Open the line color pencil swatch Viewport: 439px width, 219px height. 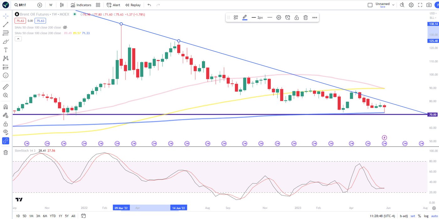(x=245, y=18)
